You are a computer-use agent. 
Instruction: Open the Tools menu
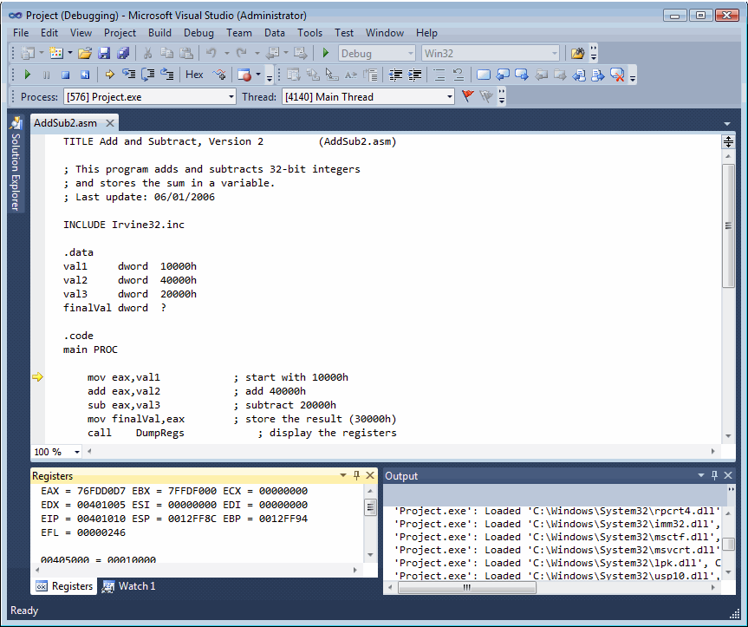pos(309,33)
